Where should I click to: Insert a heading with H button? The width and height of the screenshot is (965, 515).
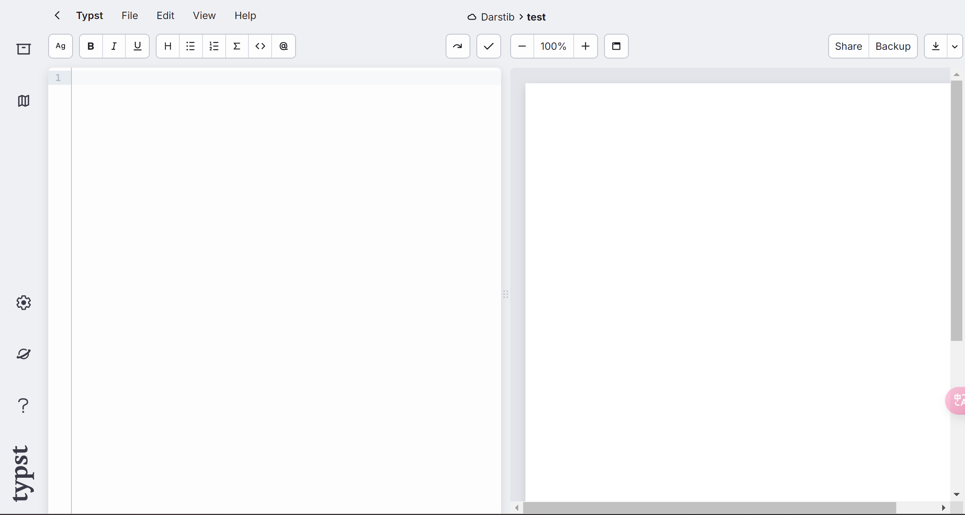(x=168, y=46)
